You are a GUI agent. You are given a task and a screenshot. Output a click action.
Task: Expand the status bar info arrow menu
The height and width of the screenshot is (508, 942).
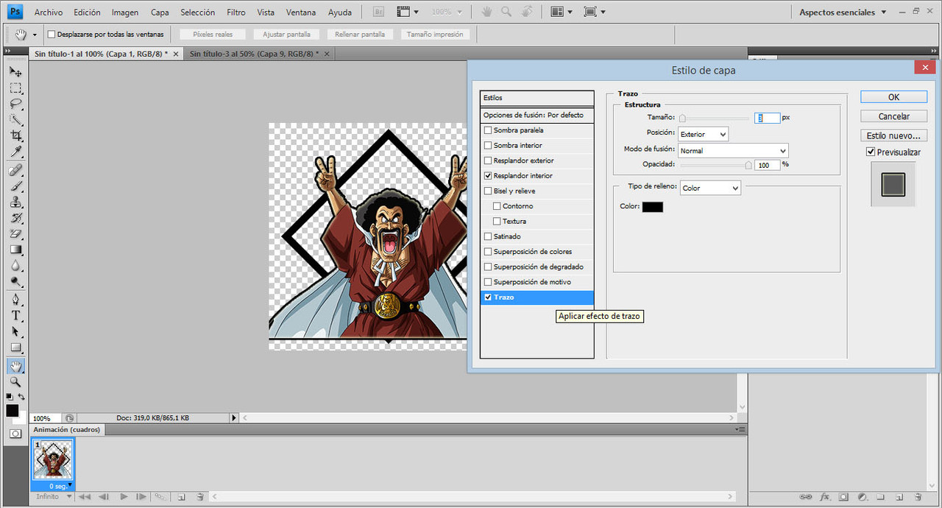pyautogui.click(x=234, y=417)
